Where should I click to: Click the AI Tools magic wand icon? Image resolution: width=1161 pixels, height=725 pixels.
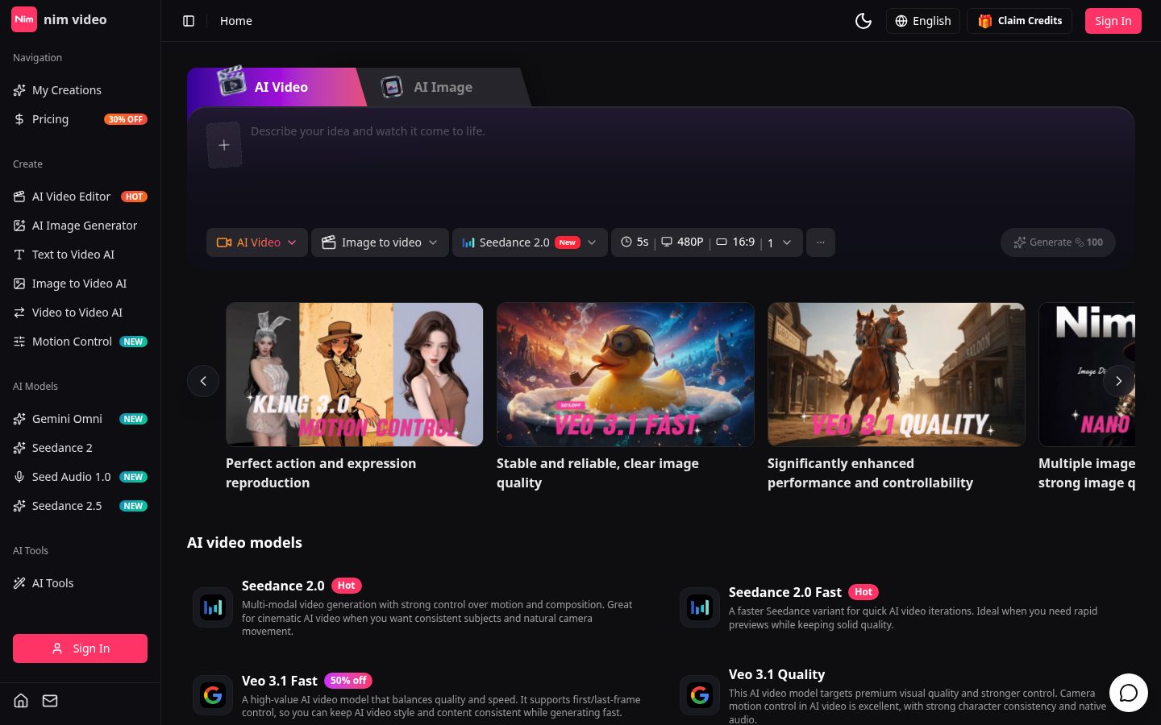[19, 583]
